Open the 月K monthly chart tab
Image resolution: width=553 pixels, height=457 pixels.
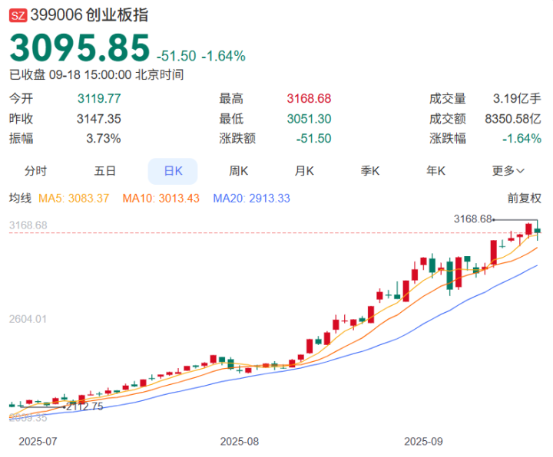[304, 171]
